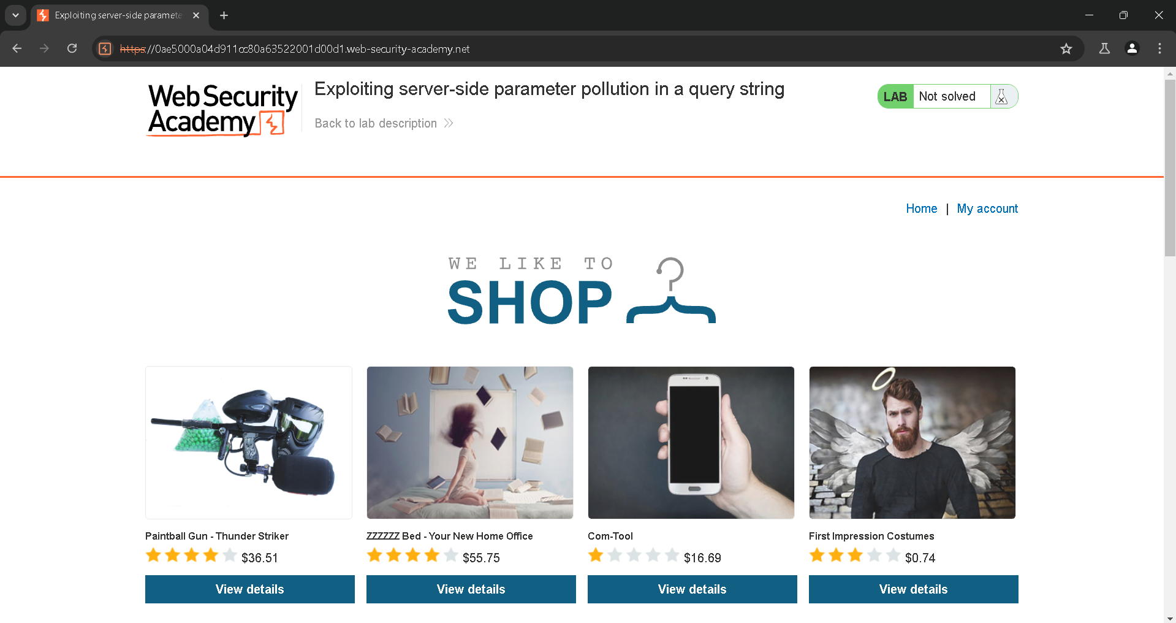Image resolution: width=1176 pixels, height=623 pixels.
Task: Open the browser profile avatar icon
Action: coord(1132,48)
